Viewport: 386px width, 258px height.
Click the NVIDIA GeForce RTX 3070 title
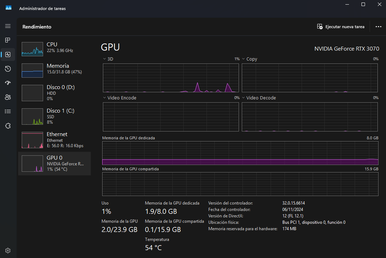tap(346, 48)
